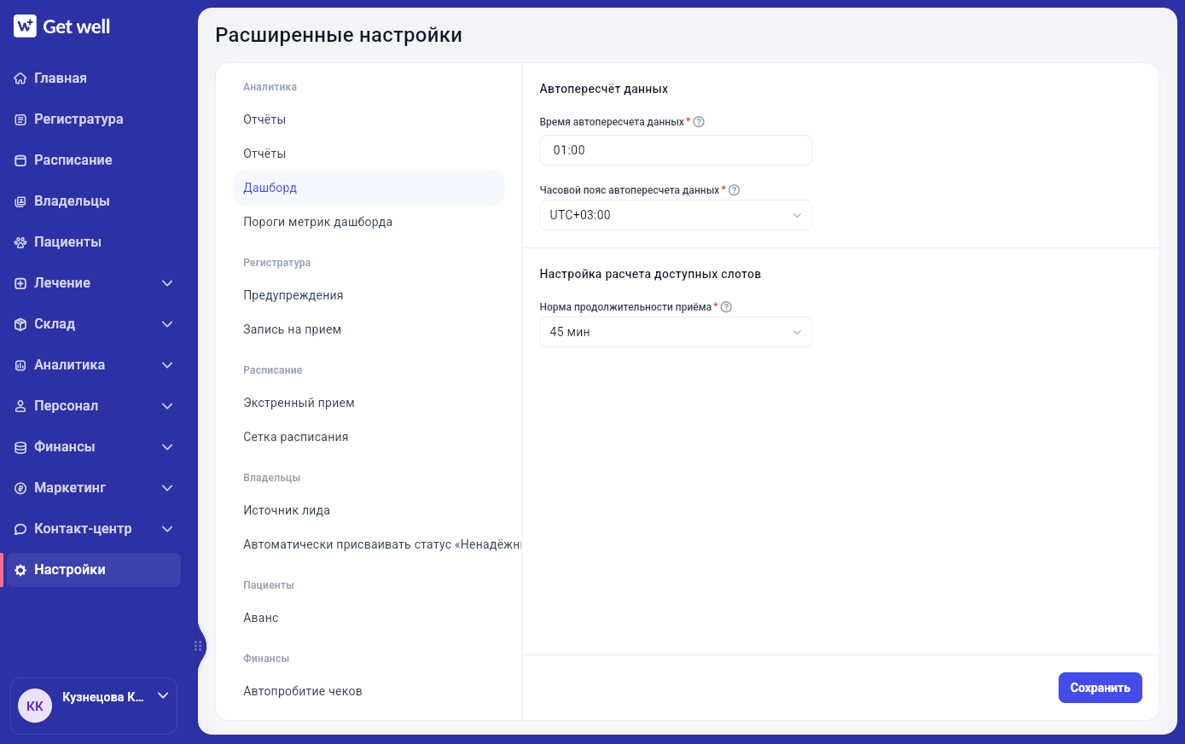Viewport: 1185px width, 744px height.
Task: Click the KK user avatar
Action: (x=35, y=706)
